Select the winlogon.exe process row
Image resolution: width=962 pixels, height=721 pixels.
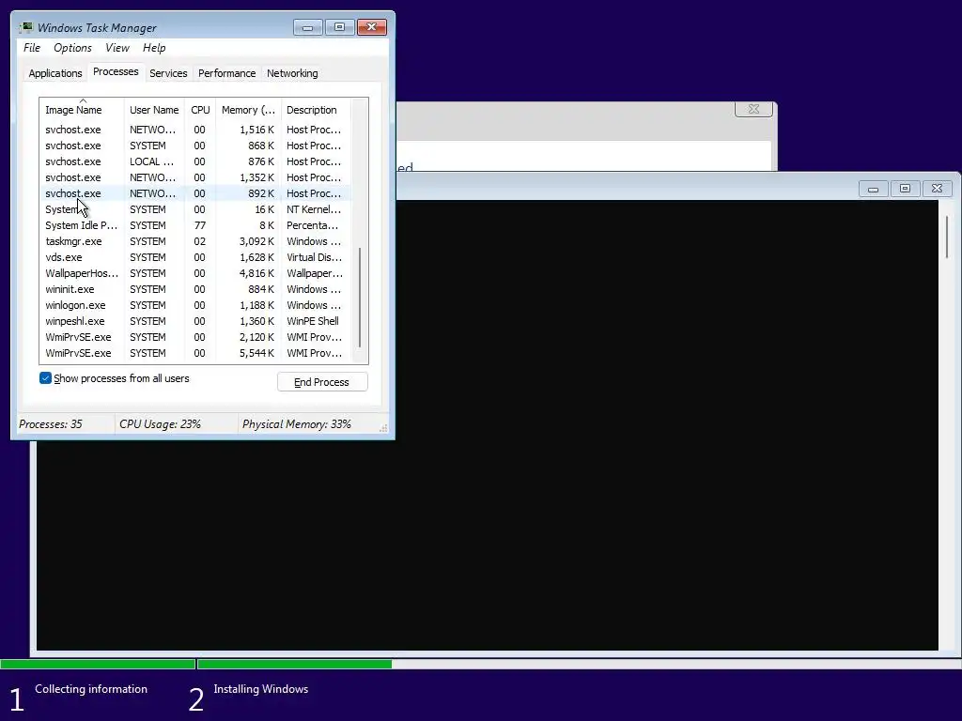point(195,305)
